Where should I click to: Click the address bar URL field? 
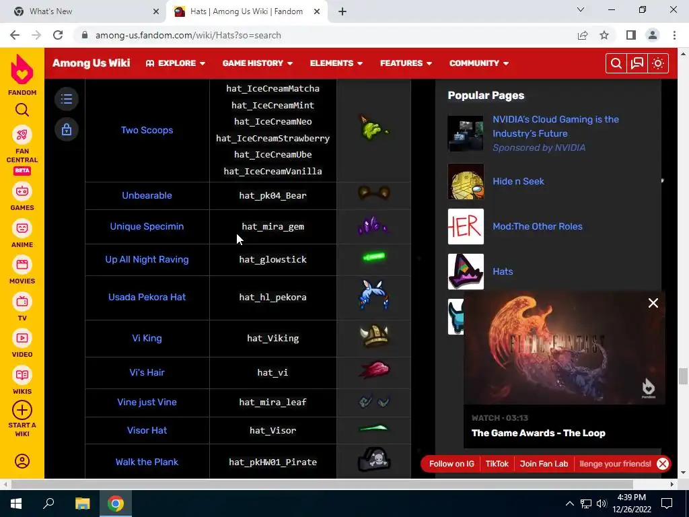click(x=325, y=35)
